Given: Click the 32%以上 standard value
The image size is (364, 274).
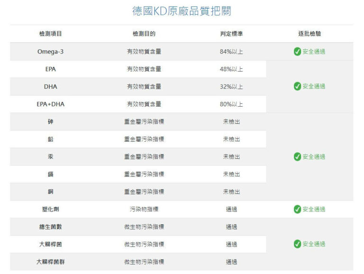Looking at the screenshot, I should point(231,87).
